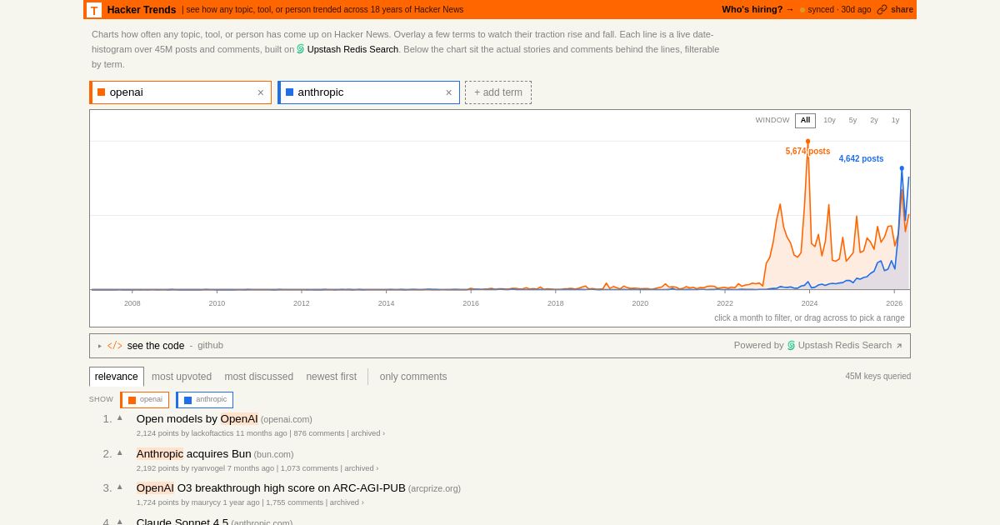
Task: Set chart window to 2y
Action: click(874, 121)
